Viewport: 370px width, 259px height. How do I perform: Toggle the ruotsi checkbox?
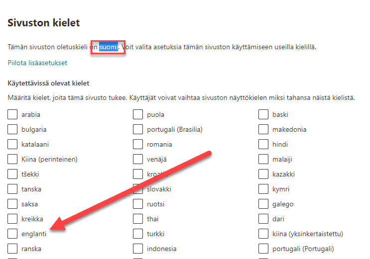[x=138, y=204]
